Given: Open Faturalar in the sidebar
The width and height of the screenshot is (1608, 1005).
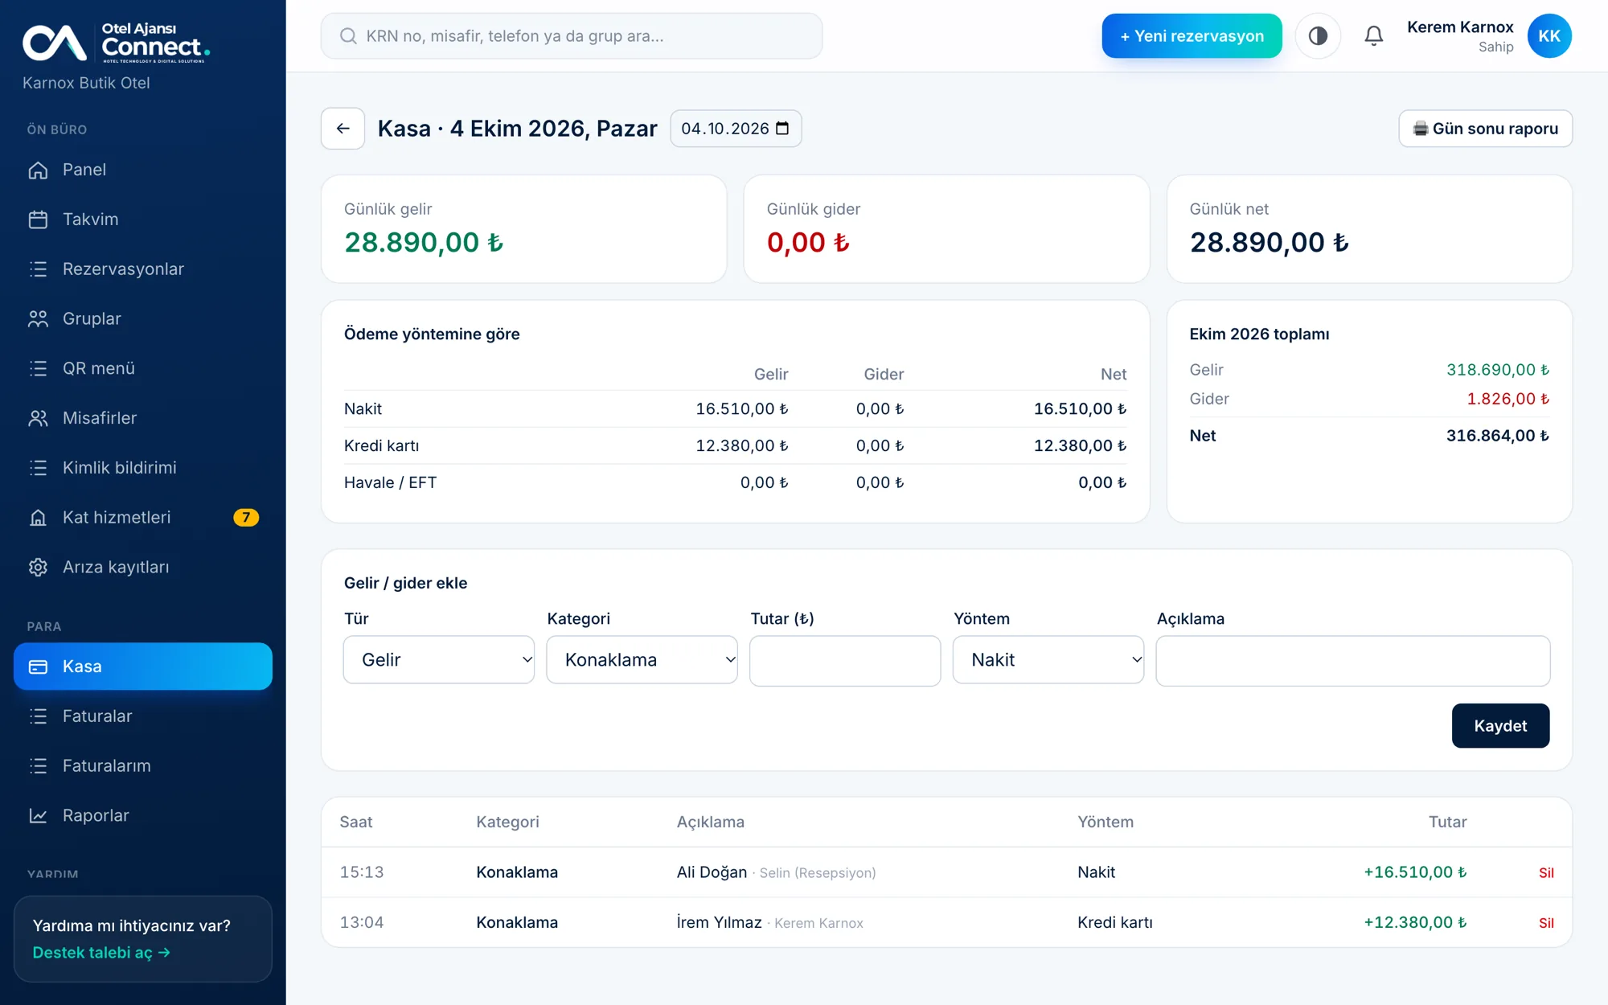Looking at the screenshot, I should 143,716.
